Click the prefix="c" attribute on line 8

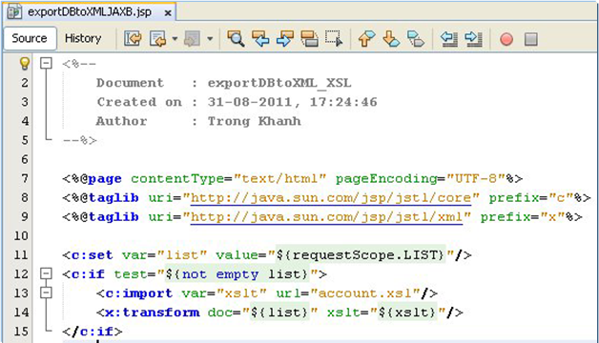coord(531,198)
